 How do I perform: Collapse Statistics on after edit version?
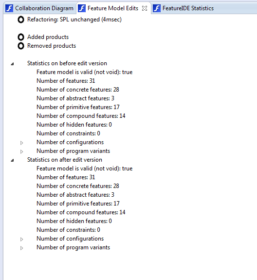coord(12,160)
